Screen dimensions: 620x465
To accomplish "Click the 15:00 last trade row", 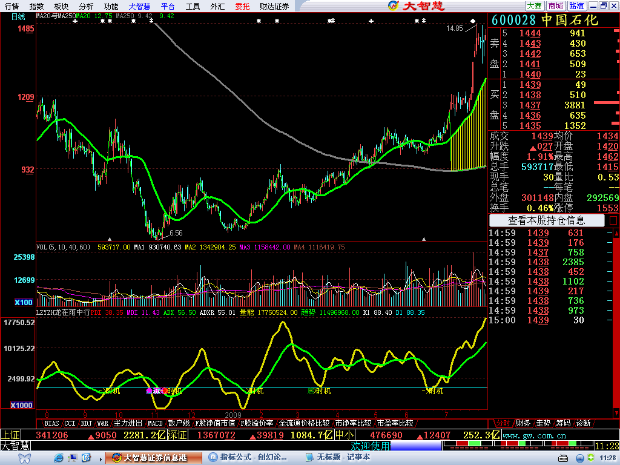I will point(550,320).
